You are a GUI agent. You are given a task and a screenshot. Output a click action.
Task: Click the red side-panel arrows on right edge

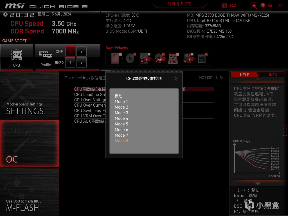(x=285, y=136)
